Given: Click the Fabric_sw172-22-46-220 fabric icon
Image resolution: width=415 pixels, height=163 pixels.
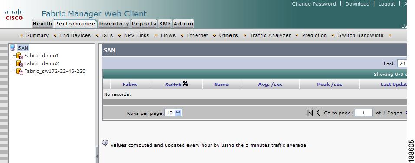Looking at the screenshot, I should 20,71.
